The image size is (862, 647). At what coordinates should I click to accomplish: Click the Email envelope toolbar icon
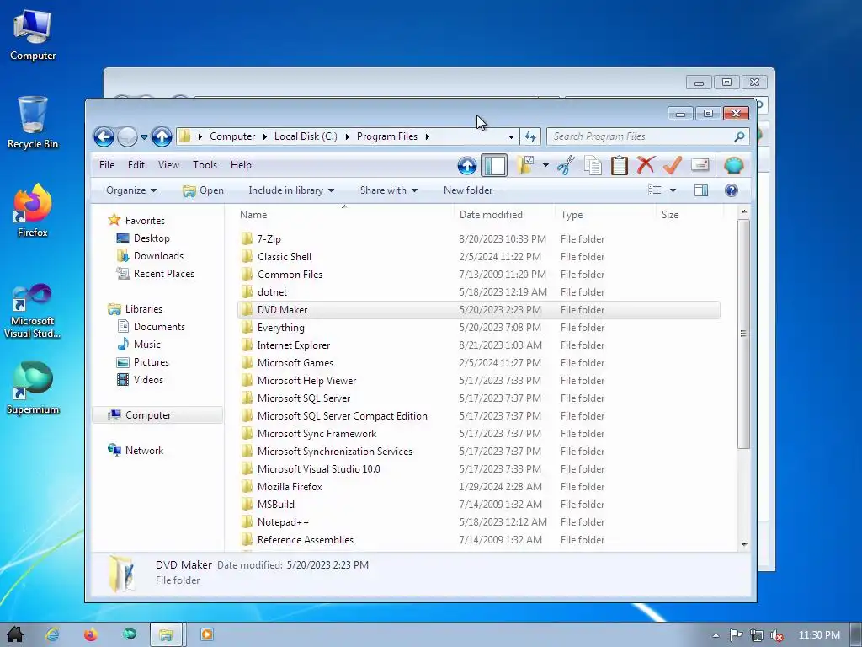[700, 165]
